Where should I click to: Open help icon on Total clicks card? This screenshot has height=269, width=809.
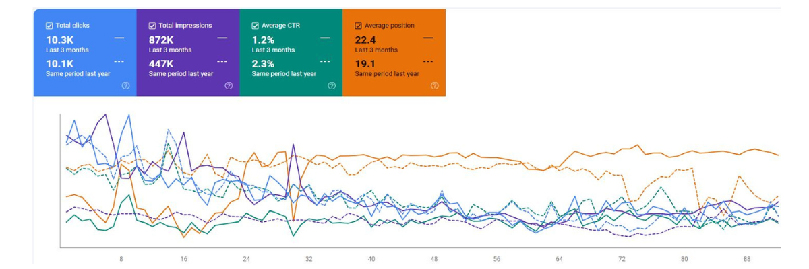point(125,86)
